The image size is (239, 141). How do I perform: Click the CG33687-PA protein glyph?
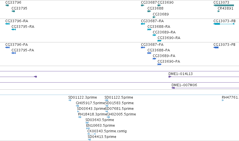coord(143,47)
